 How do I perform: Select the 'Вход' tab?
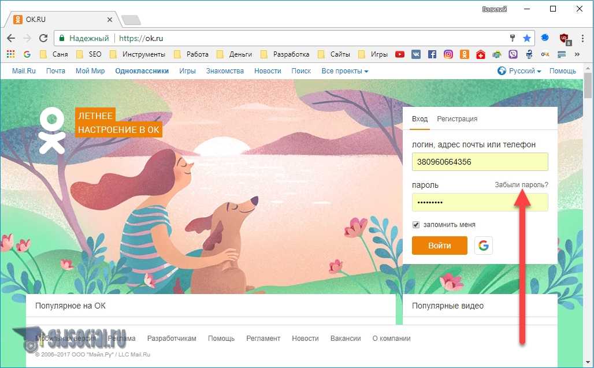[x=419, y=119]
